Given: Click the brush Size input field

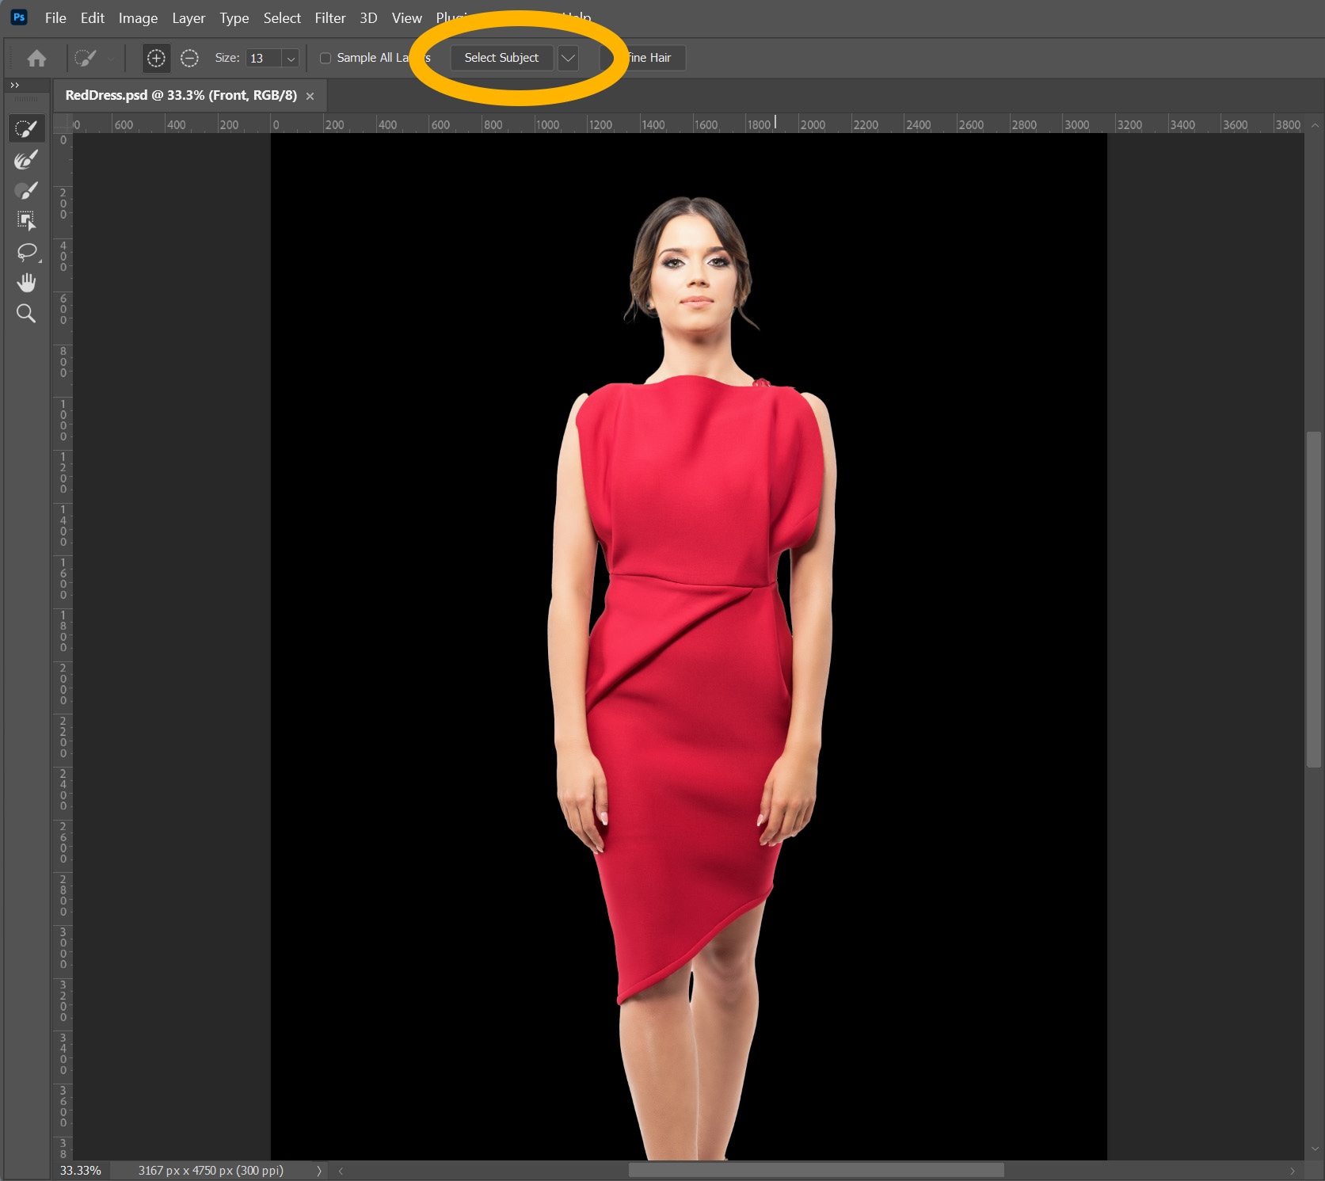Looking at the screenshot, I should click(263, 59).
